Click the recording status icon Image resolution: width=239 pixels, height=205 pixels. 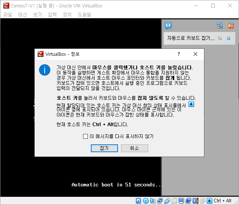pos(188,201)
